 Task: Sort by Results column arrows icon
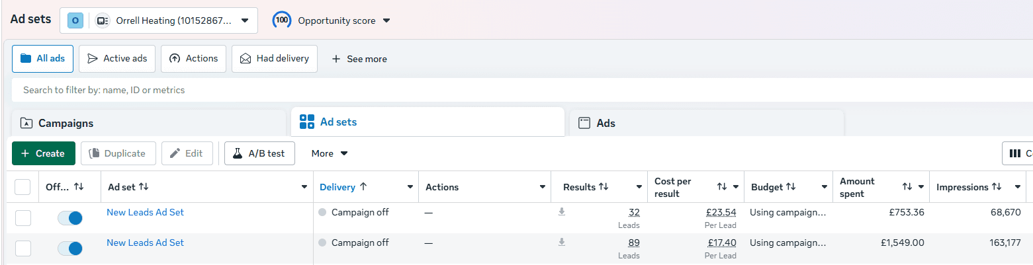pos(604,187)
